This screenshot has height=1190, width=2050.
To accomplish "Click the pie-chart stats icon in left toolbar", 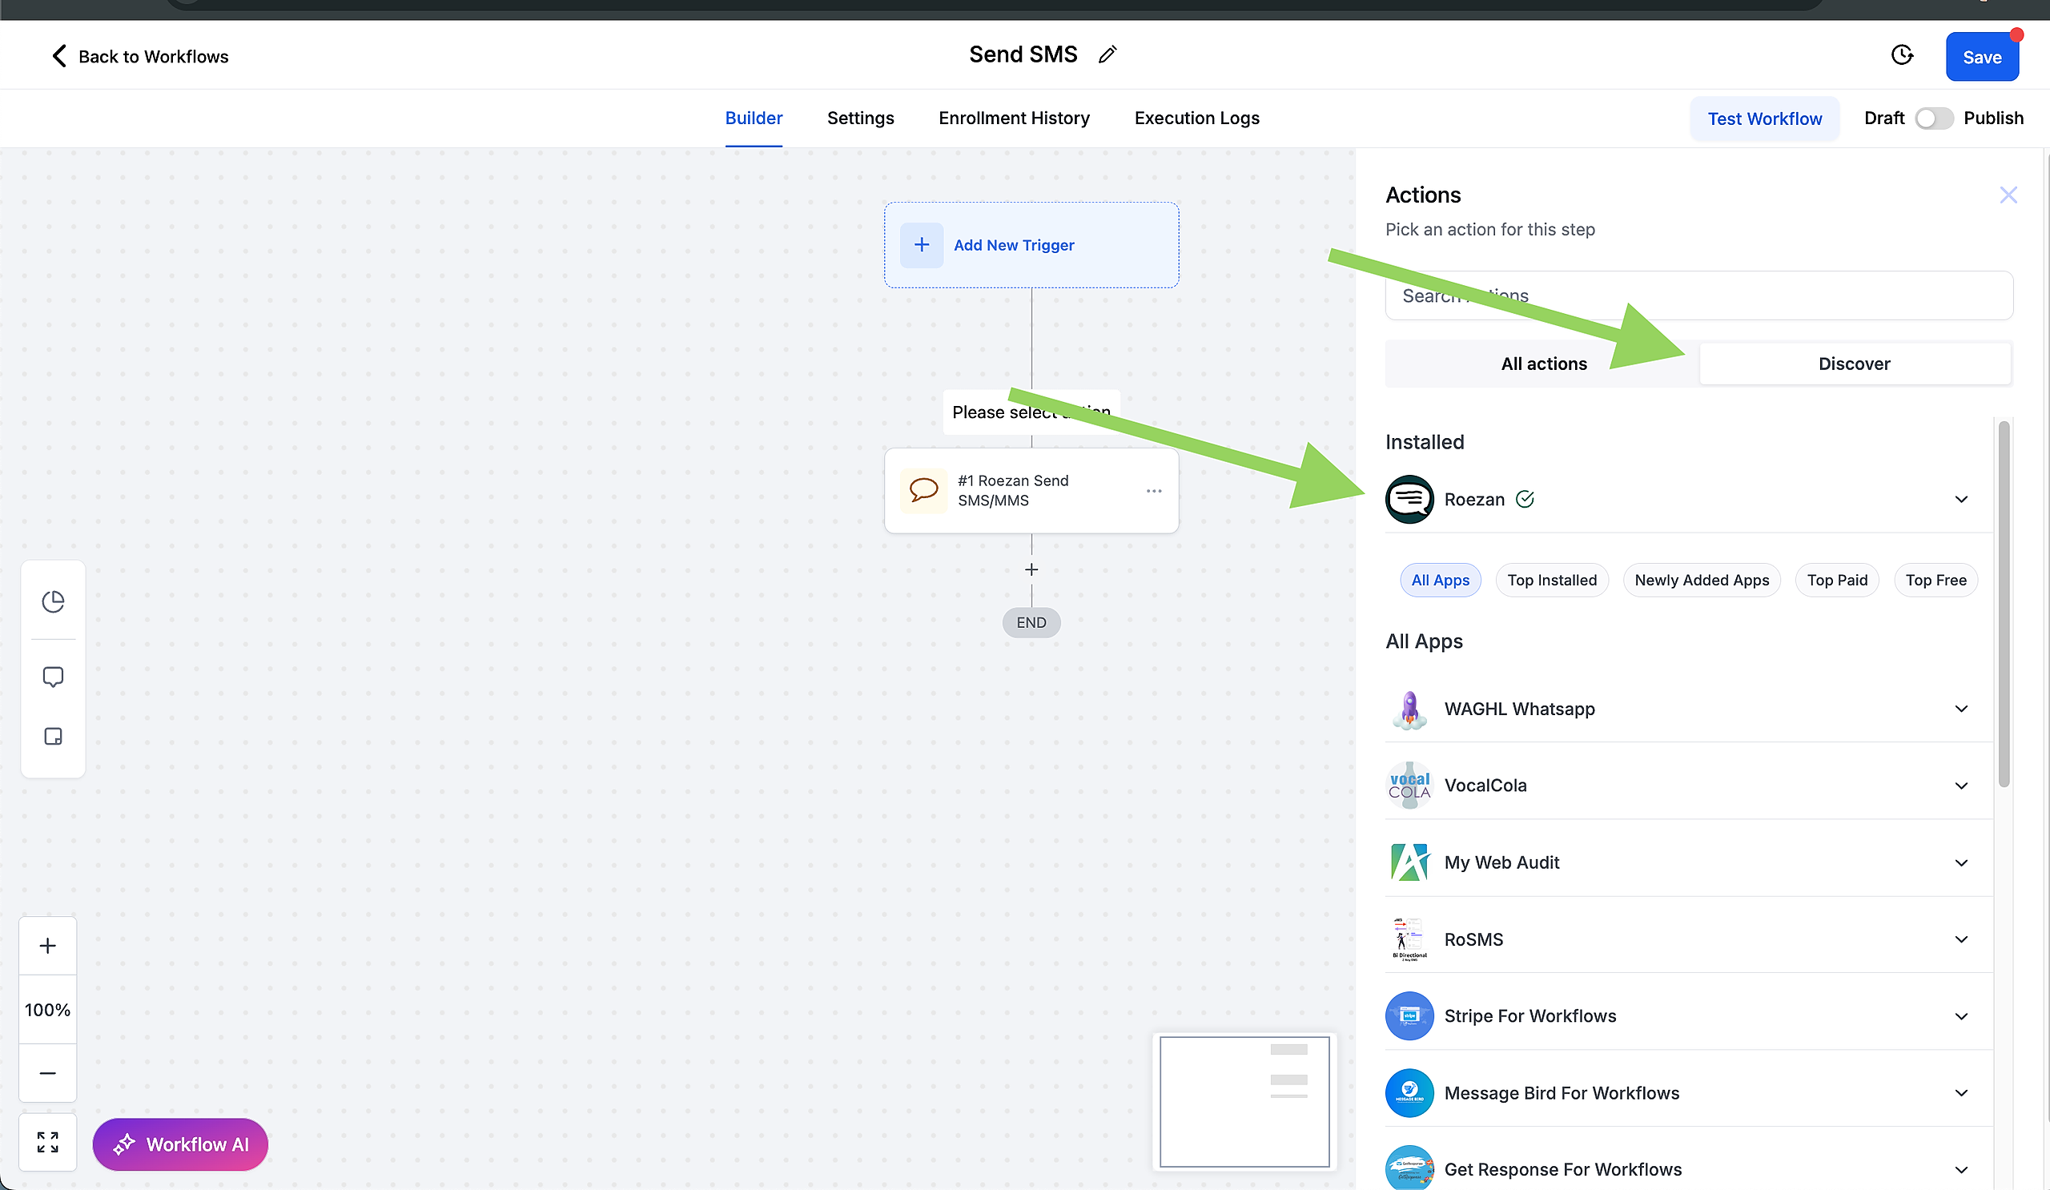I will [53, 601].
